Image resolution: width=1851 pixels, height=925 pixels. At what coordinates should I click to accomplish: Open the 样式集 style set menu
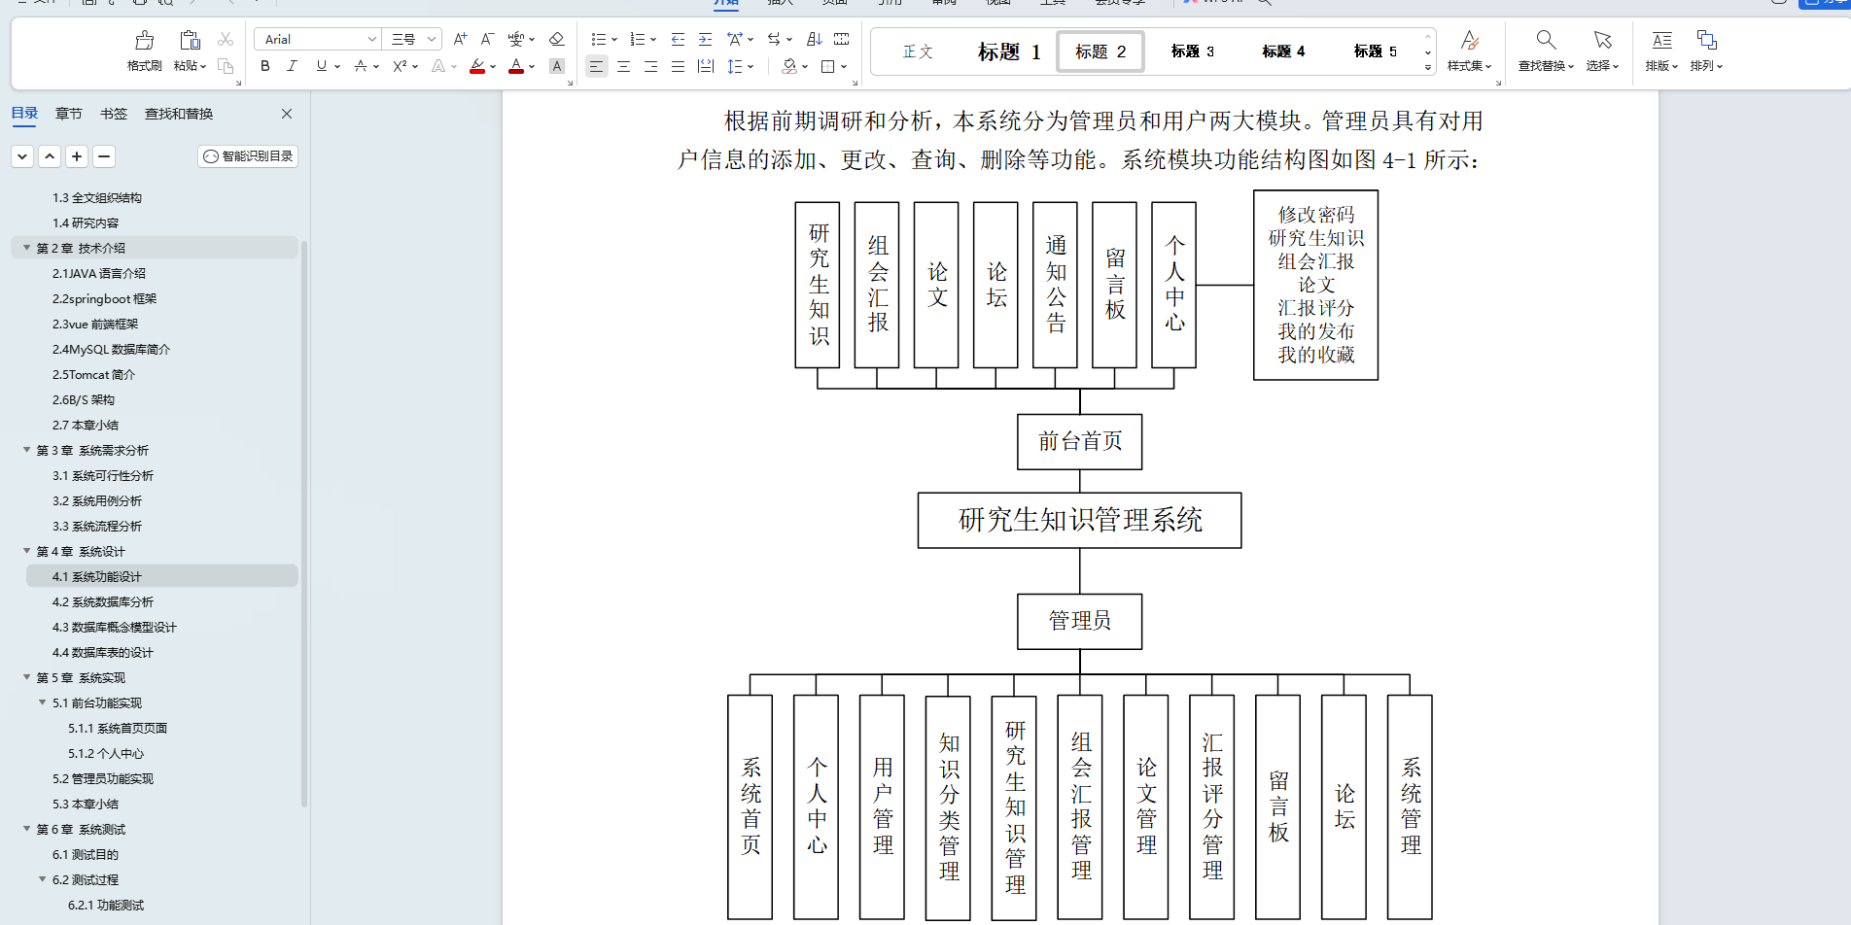click(x=1469, y=51)
